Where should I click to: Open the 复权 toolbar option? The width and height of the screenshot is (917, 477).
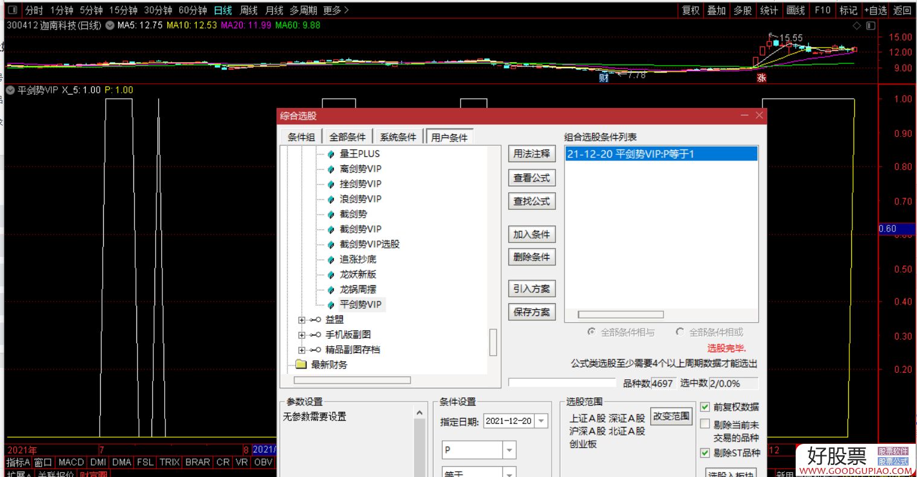[691, 10]
